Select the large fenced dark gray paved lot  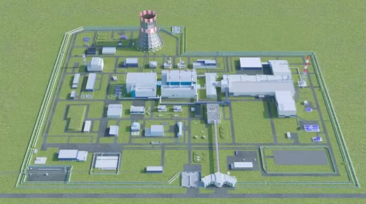point(301,158)
